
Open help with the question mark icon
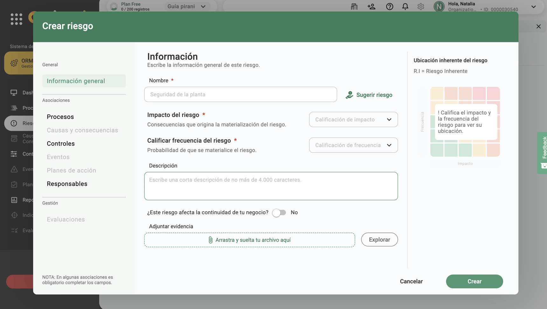coord(390,6)
